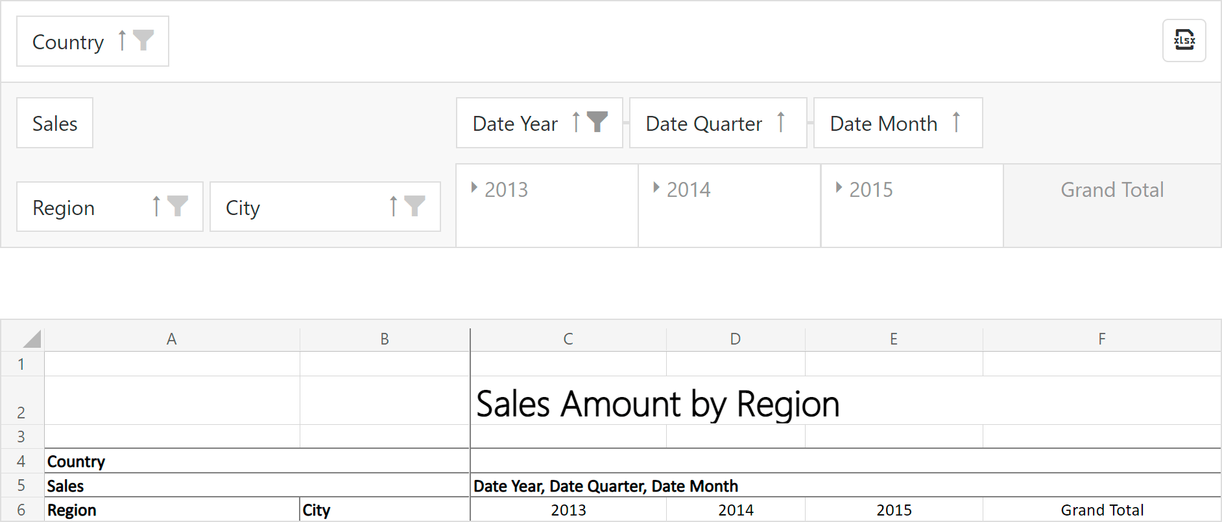
Task: Expand the 2015 column header
Action: (839, 188)
